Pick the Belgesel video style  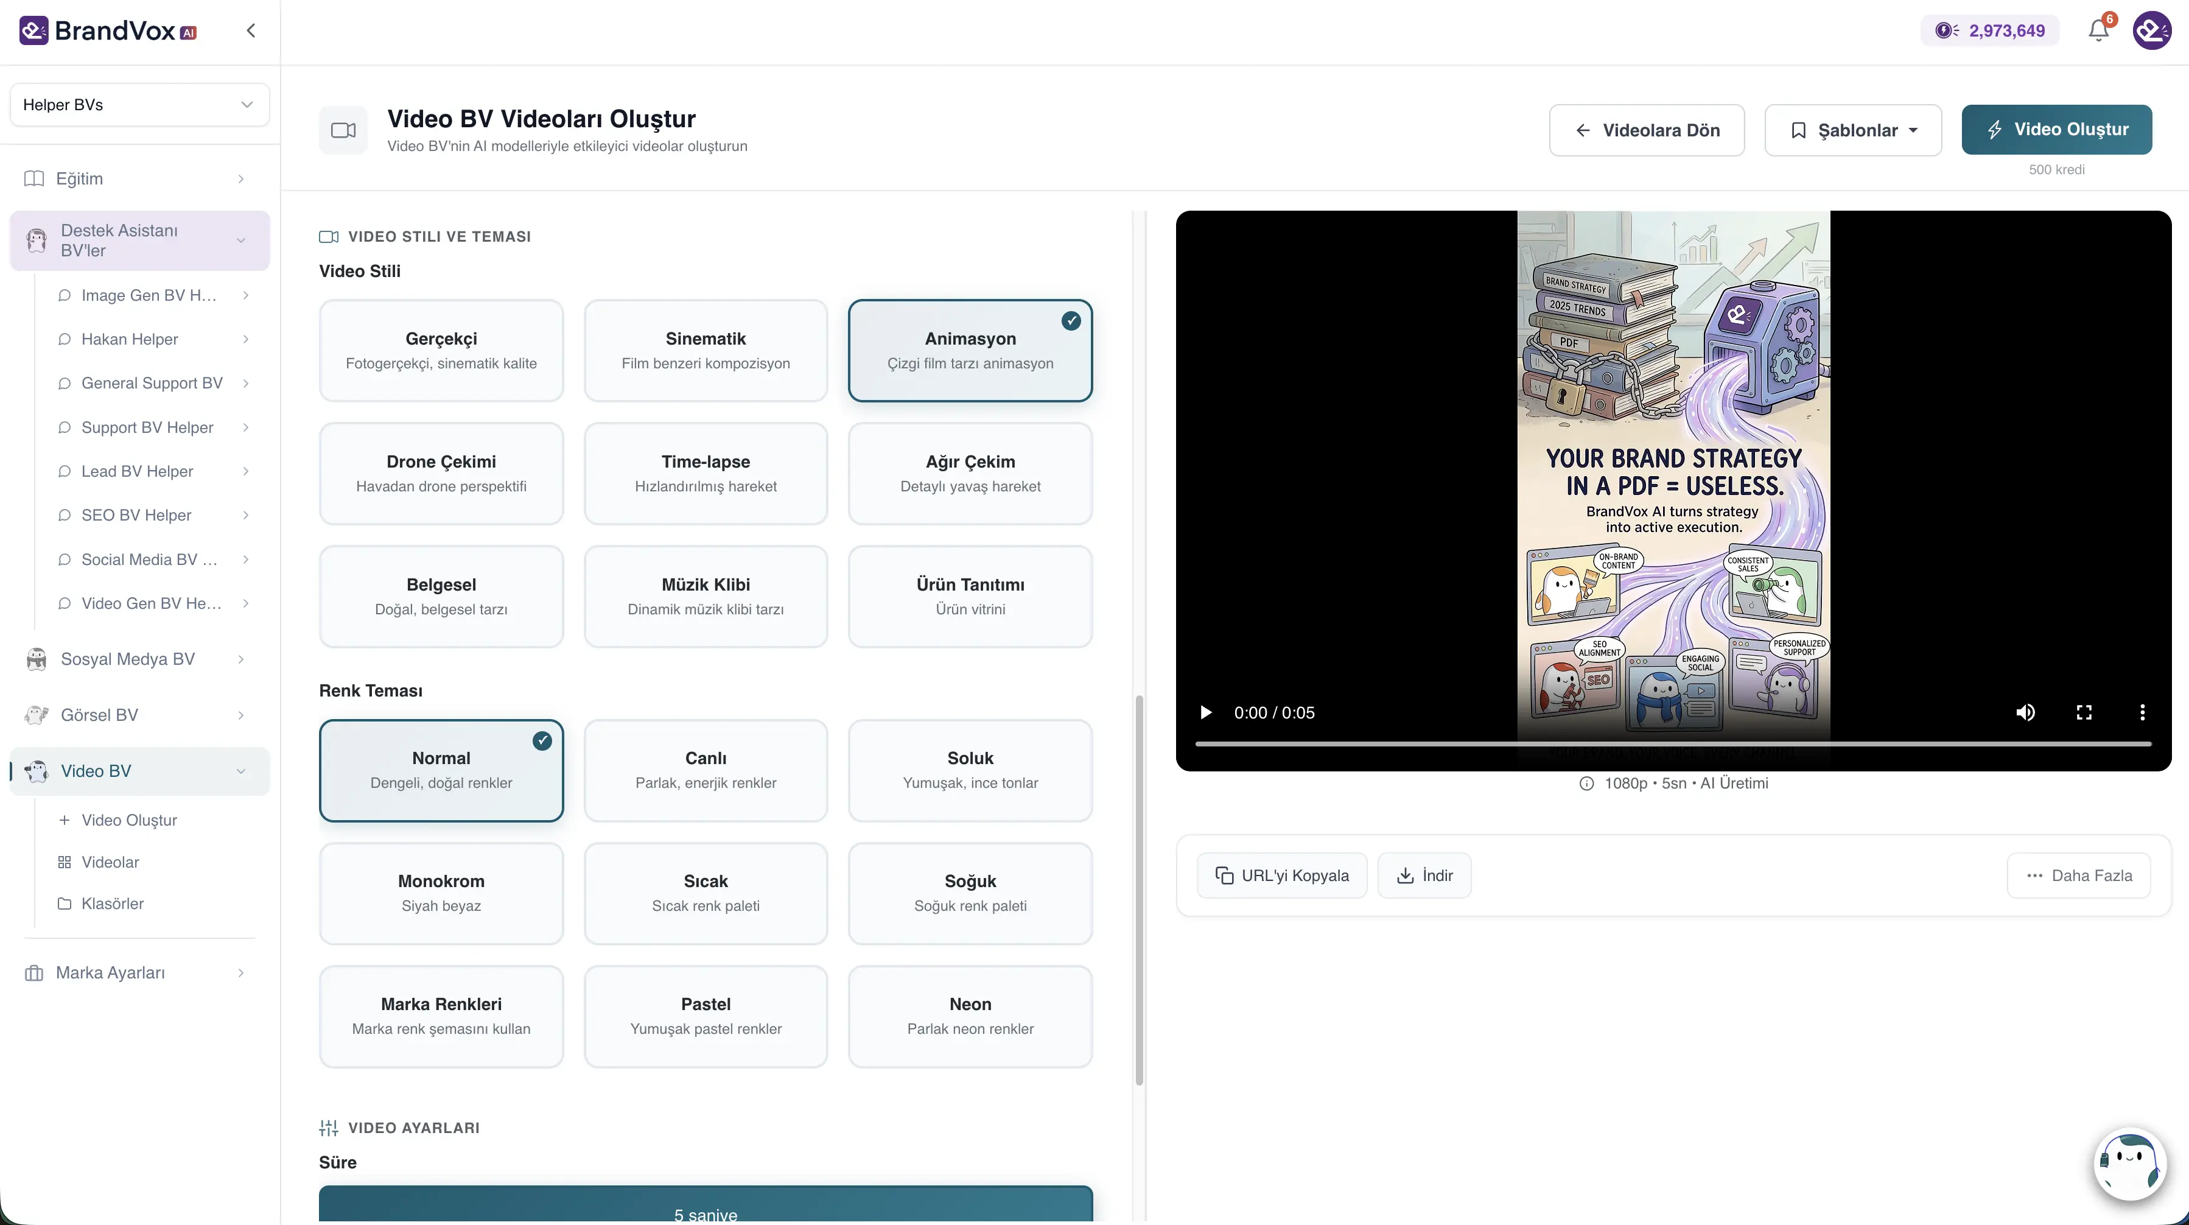click(441, 597)
